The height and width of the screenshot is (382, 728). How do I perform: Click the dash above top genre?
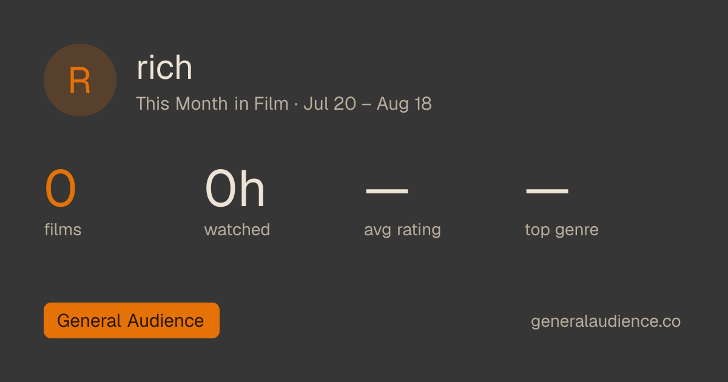pos(547,191)
